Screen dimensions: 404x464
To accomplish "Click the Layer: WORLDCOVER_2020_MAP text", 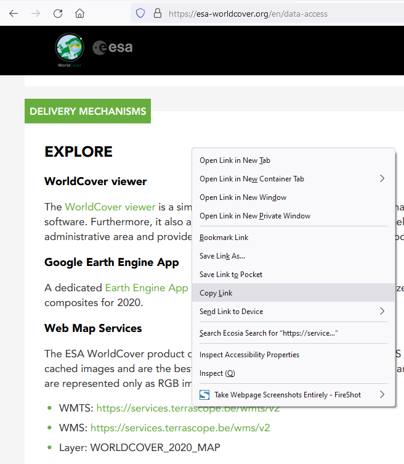I will 140,447.
